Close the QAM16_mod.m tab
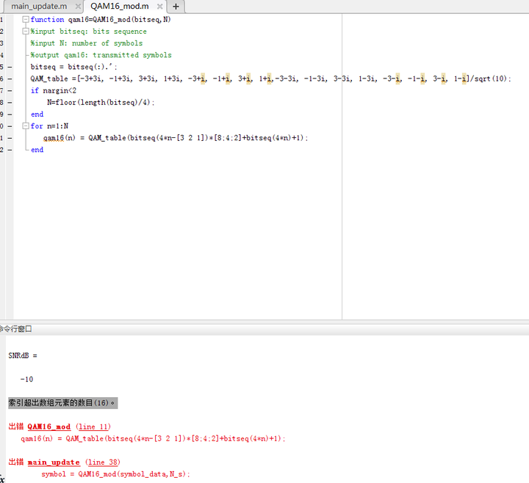This screenshot has height=483, width=529. [x=160, y=7]
